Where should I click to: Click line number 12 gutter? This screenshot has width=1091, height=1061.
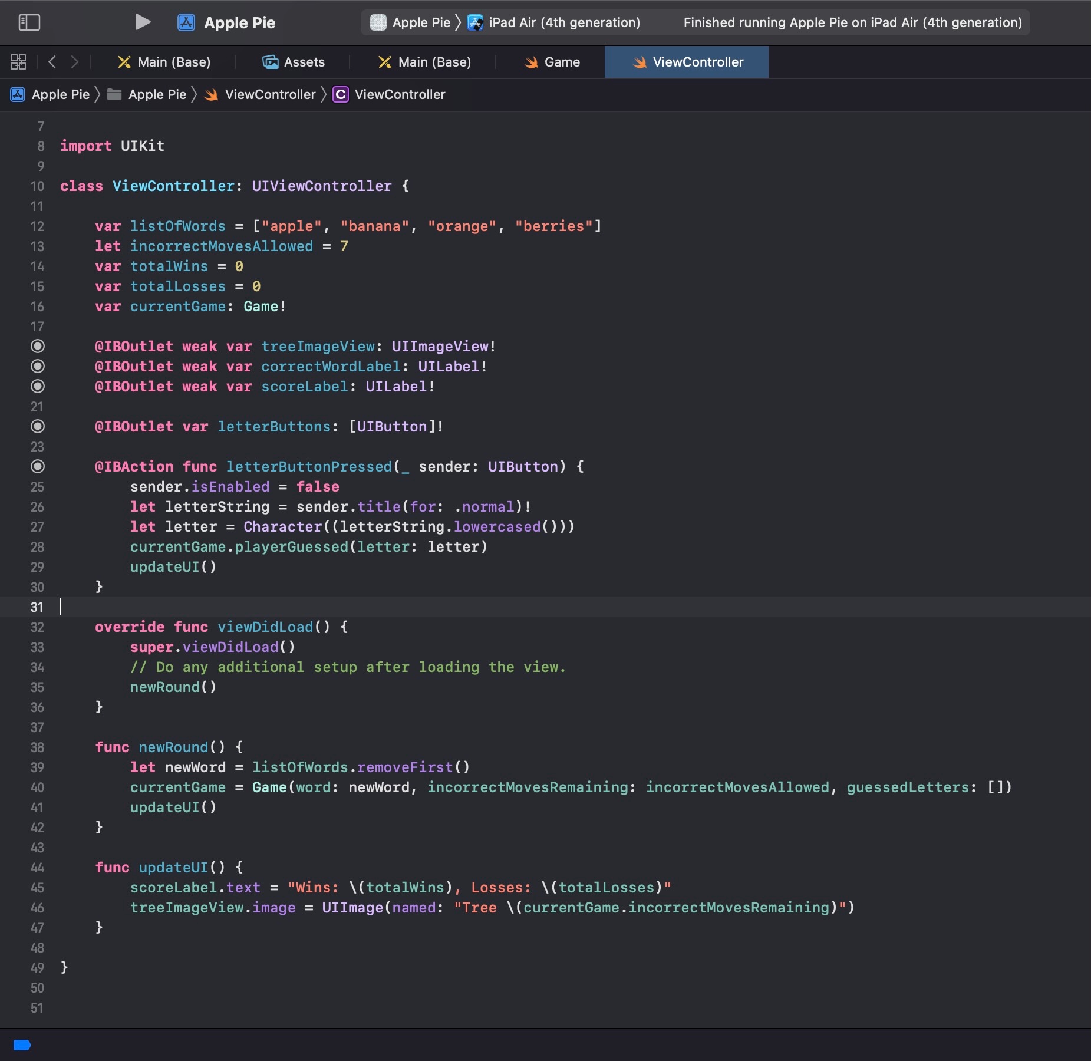[37, 226]
